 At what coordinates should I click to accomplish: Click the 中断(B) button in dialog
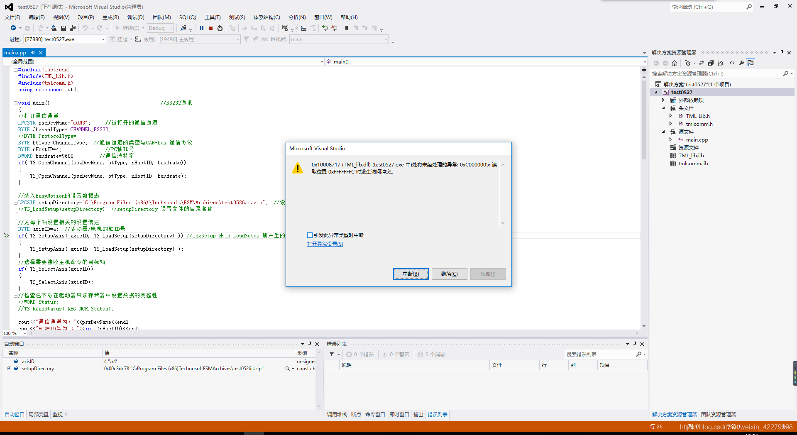coord(411,274)
